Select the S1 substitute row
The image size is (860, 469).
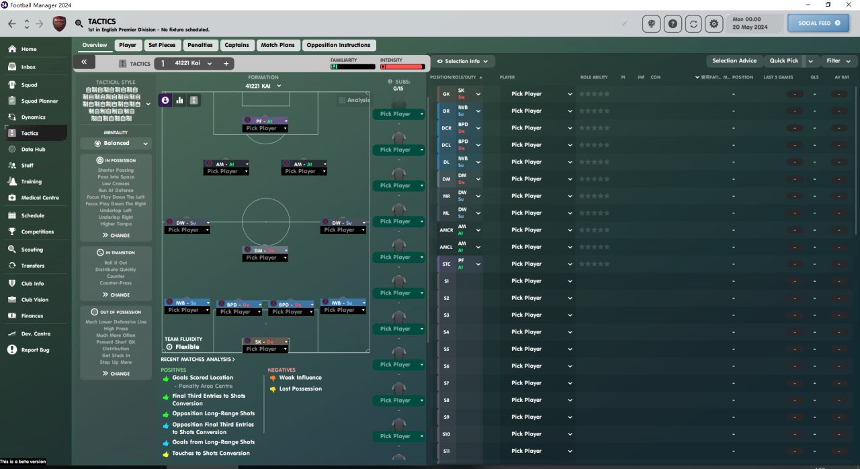click(x=644, y=281)
